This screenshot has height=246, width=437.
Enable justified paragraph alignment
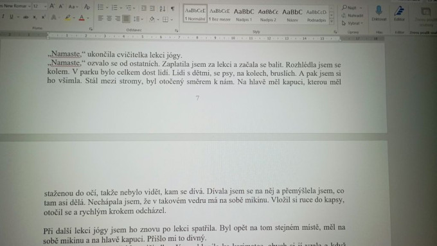tap(126, 19)
